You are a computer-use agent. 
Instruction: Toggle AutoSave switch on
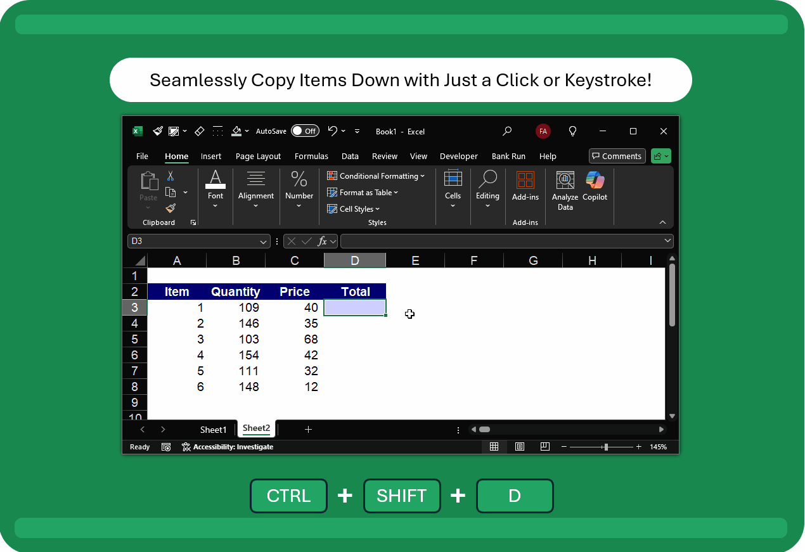point(305,131)
